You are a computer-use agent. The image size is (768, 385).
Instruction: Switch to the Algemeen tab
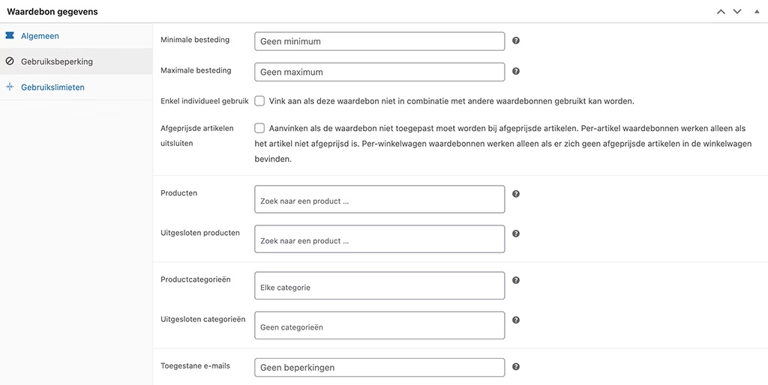(40, 36)
